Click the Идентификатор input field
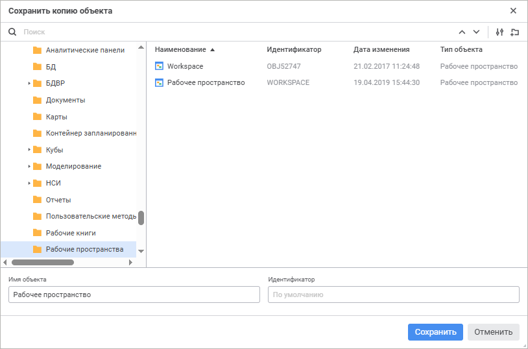 click(393, 295)
